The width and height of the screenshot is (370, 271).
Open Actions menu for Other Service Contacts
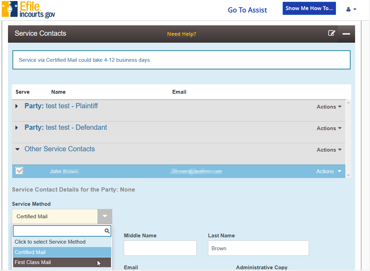coord(329,150)
